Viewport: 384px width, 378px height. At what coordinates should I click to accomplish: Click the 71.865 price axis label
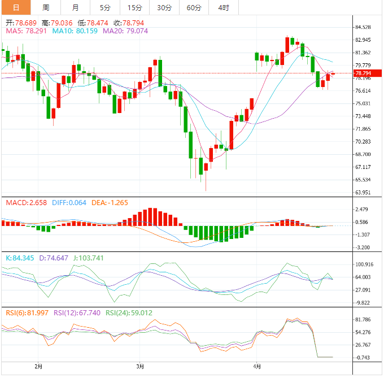point(363,129)
